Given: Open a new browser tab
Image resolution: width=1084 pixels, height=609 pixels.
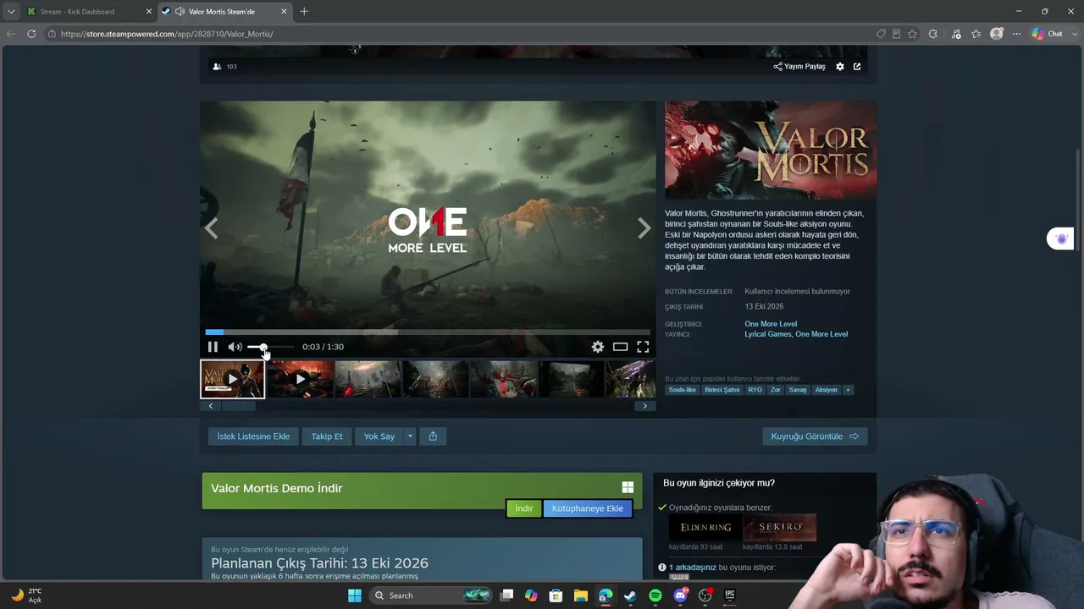Looking at the screenshot, I should click(304, 12).
